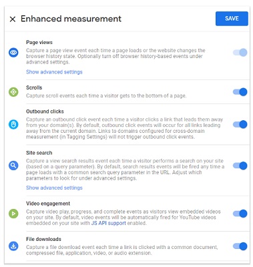Click the Page views eye icon
The image size is (253, 267).
click(x=13, y=53)
